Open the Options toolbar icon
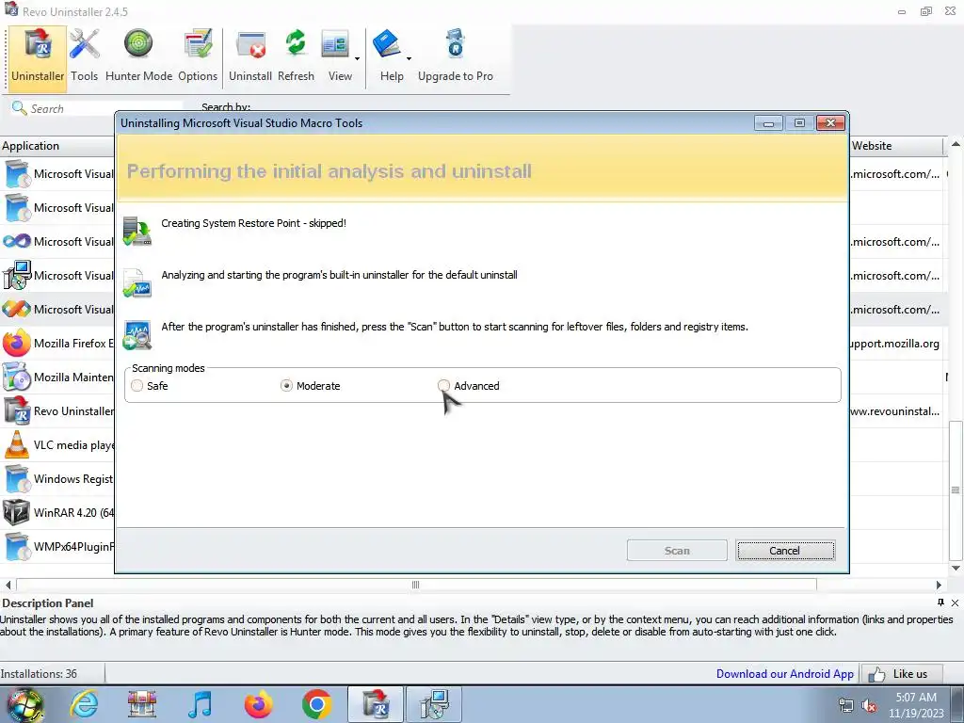The image size is (964, 723). pyautogui.click(x=198, y=56)
